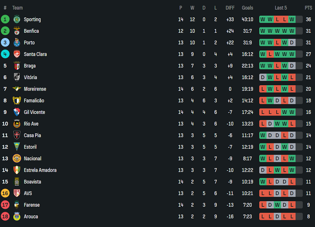Click Famalicão's most recent gray D result
This screenshot has width=315, height=227.
click(x=292, y=101)
